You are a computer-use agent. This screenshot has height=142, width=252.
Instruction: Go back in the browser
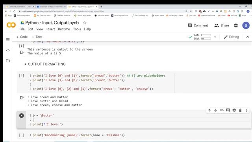pyautogui.click(x=6, y=11)
